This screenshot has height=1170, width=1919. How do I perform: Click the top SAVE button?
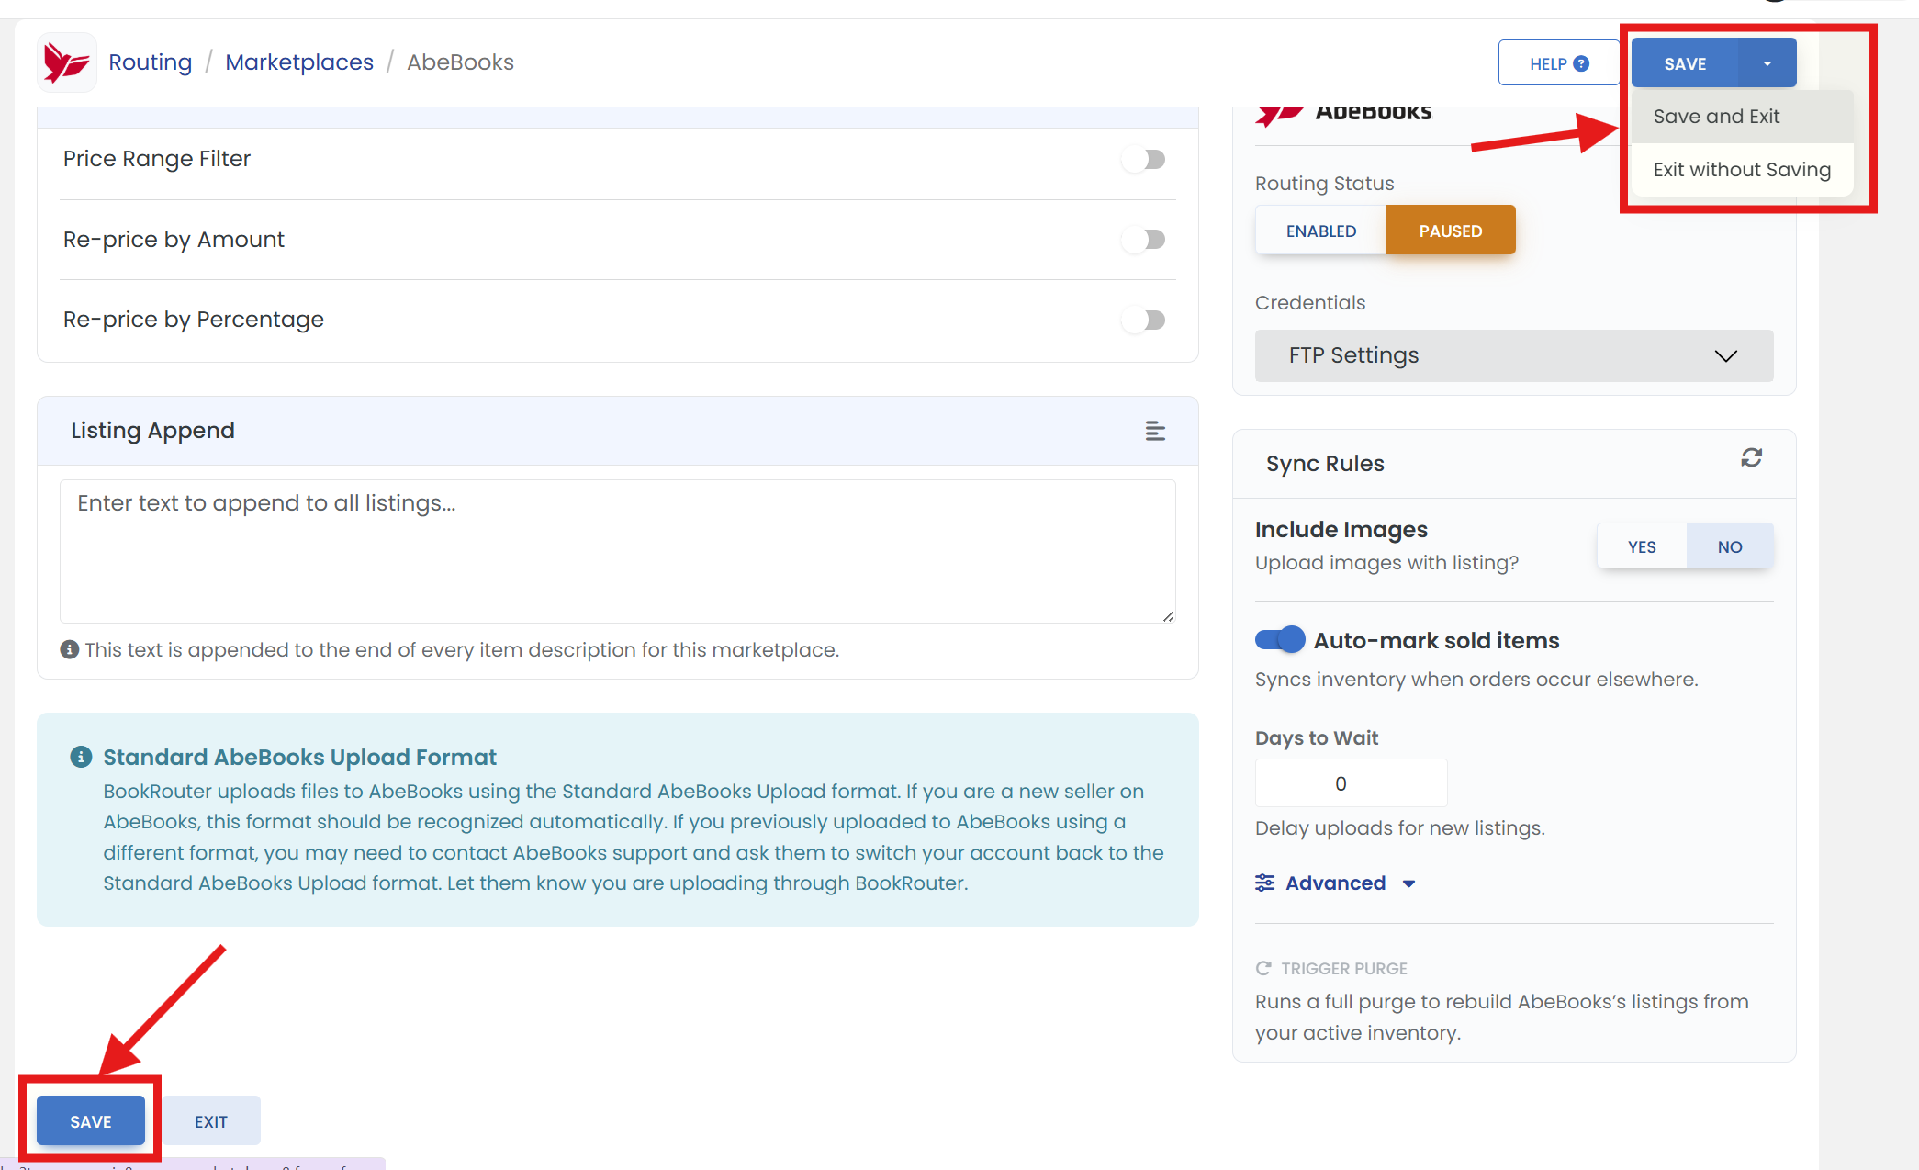click(x=1686, y=63)
